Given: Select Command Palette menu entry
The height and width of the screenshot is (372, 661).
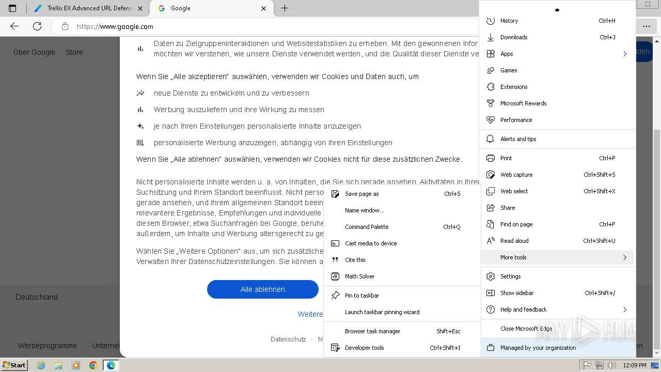Looking at the screenshot, I should point(402,227).
